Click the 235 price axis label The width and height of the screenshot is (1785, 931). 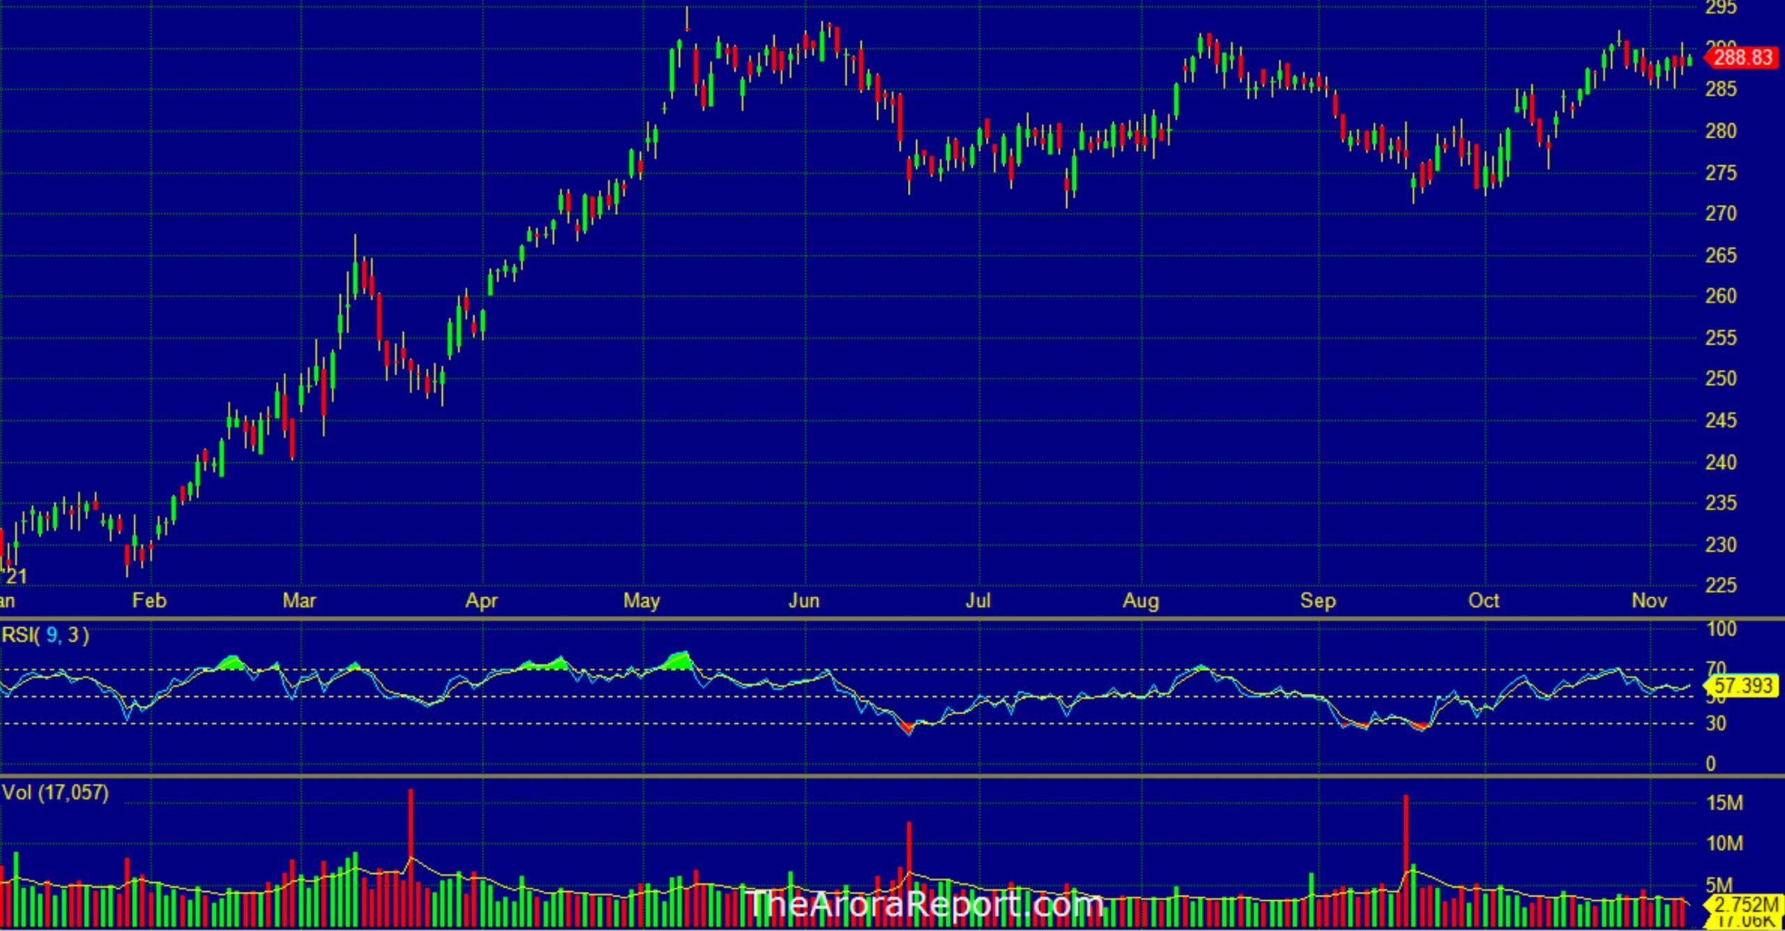(1721, 503)
